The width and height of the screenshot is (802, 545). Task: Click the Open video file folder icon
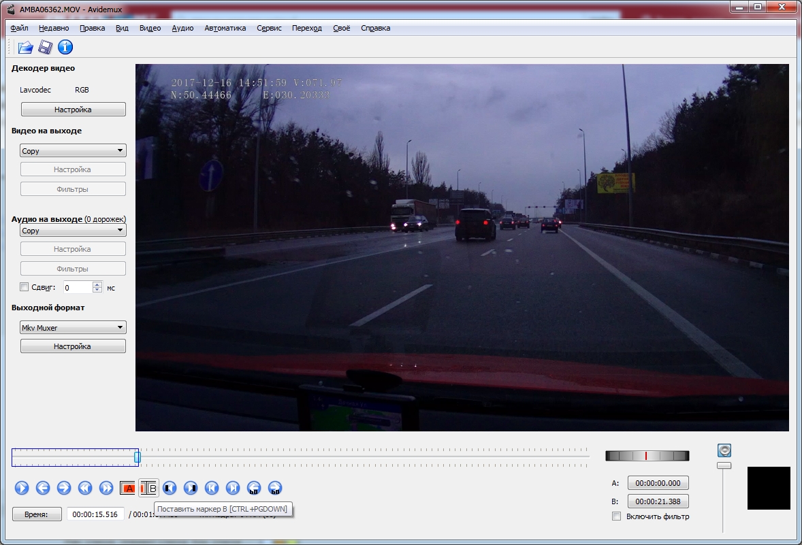tap(25, 47)
